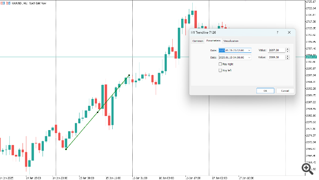Open the second Date dropdown arrow
Screen dimensions: 319x180
pyautogui.click(x=249, y=57)
